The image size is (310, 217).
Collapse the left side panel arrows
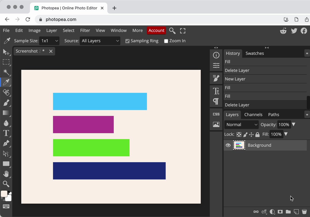coord(216,48)
